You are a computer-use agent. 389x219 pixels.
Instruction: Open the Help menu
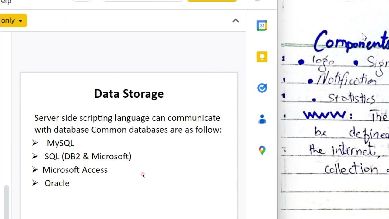[5, 2]
